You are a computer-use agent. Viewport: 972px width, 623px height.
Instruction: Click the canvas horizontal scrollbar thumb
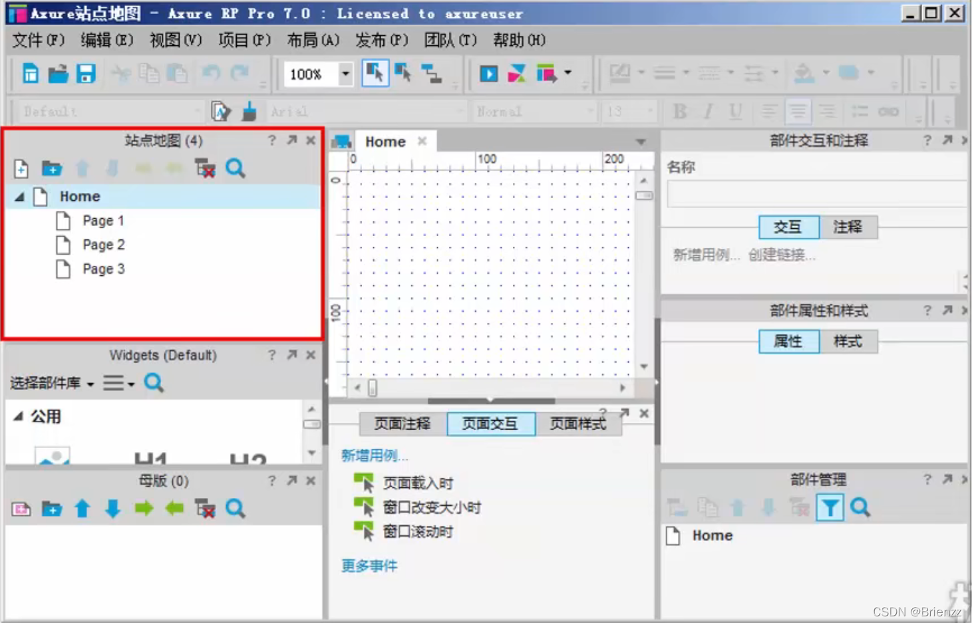pyautogui.click(x=373, y=388)
